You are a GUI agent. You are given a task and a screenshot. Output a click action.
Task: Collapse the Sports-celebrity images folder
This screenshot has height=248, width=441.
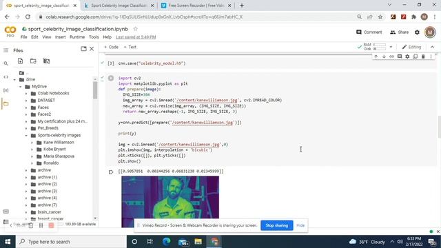pyautogui.click(x=26, y=135)
